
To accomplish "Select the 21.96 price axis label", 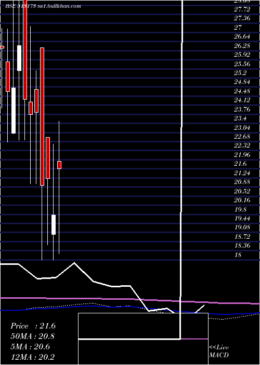I will (x=242, y=155).
